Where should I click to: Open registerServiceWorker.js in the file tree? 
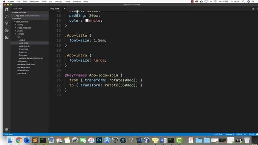(x=31, y=58)
